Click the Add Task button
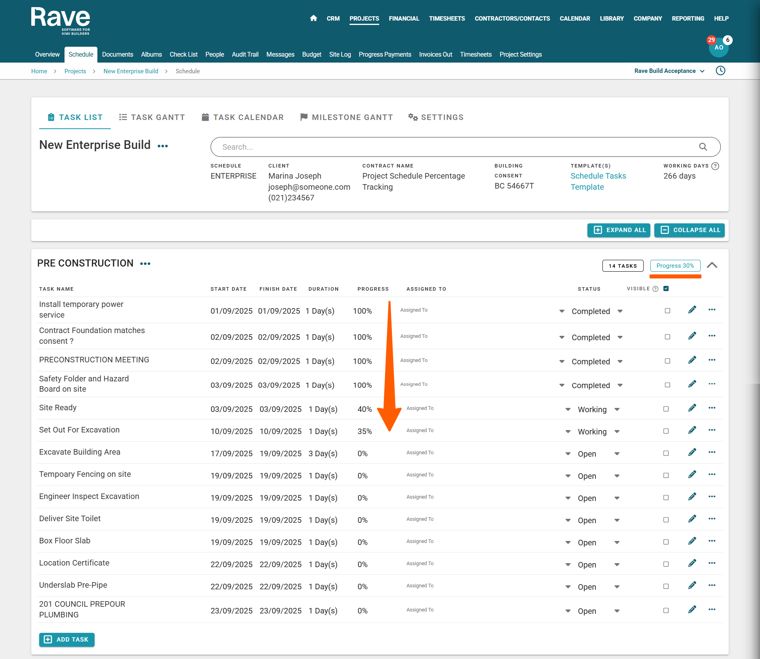760x659 pixels. 67,640
